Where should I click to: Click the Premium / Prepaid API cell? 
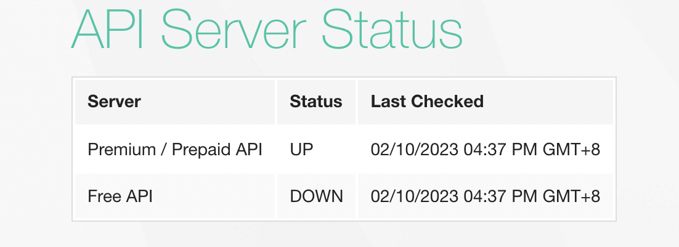point(175,150)
